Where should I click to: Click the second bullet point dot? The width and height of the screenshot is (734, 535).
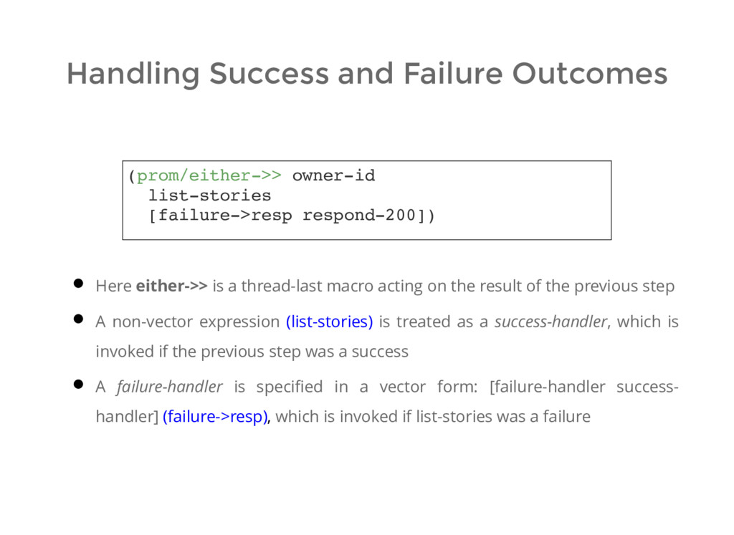(x=78, y=319)
